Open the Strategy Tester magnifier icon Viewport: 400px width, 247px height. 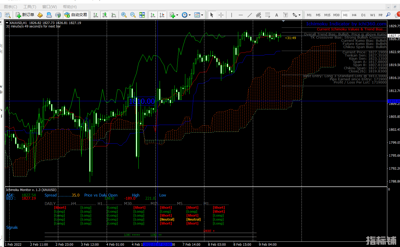coord(8,15)
